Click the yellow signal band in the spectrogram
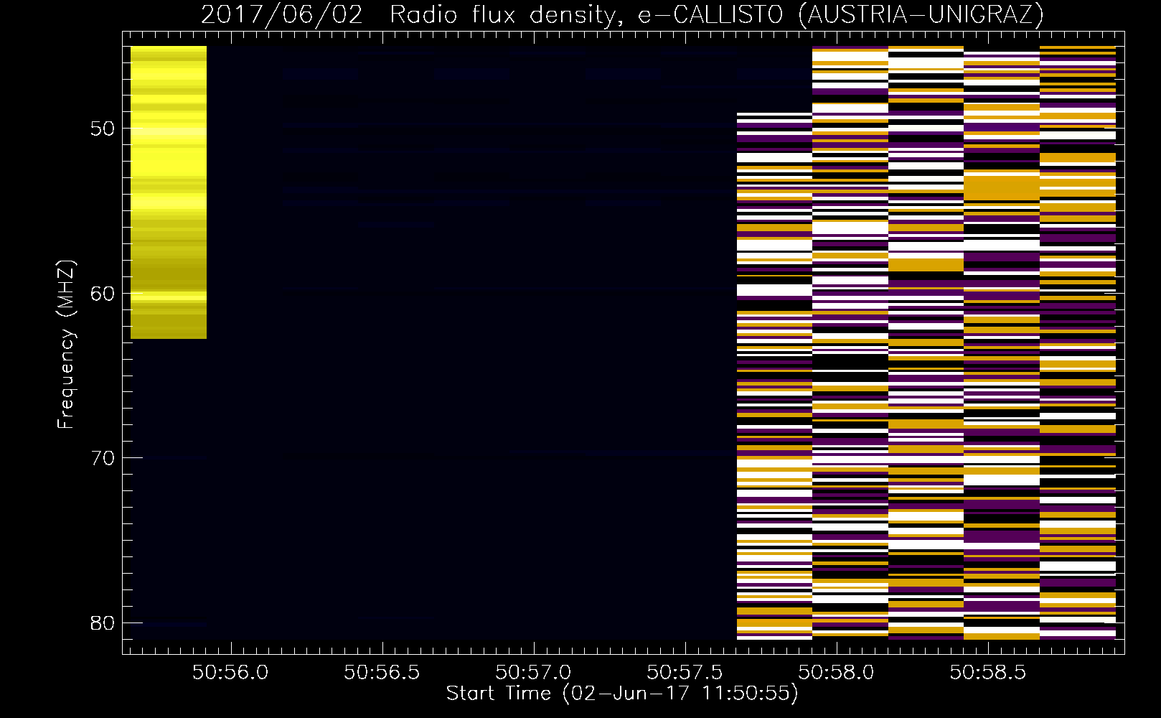1161x718 pixels. coord(169,192)
